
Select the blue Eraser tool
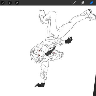[91, 3]
